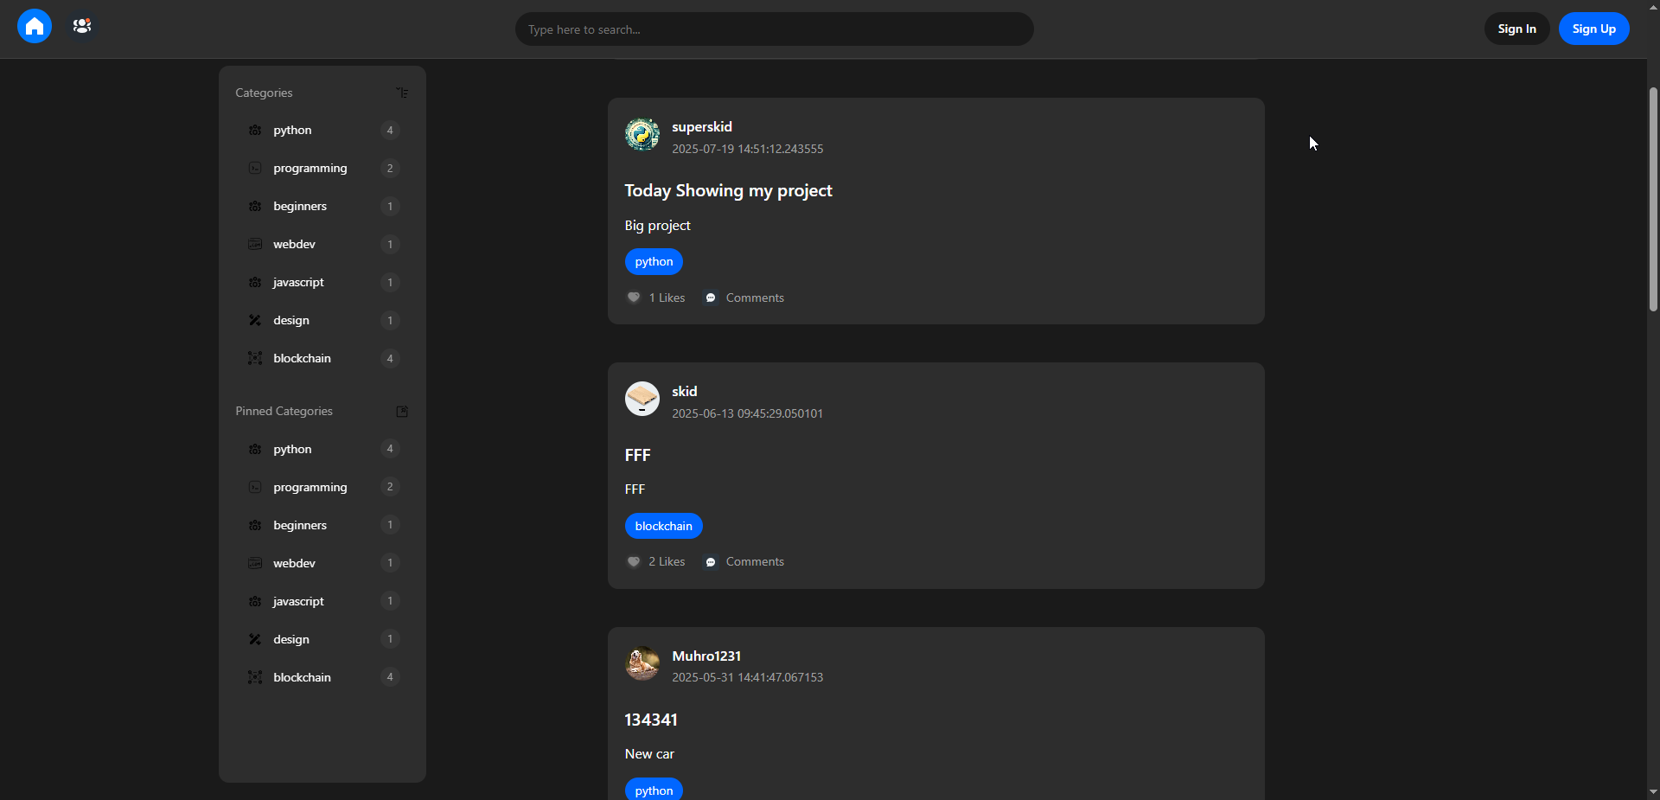
Task: Open comments icon on FFF post
Action: click(711, 562)
